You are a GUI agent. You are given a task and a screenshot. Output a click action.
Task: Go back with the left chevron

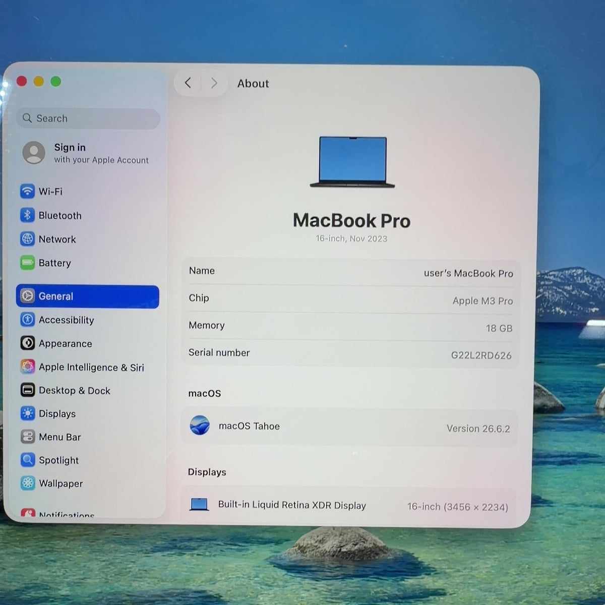(188, 83)
